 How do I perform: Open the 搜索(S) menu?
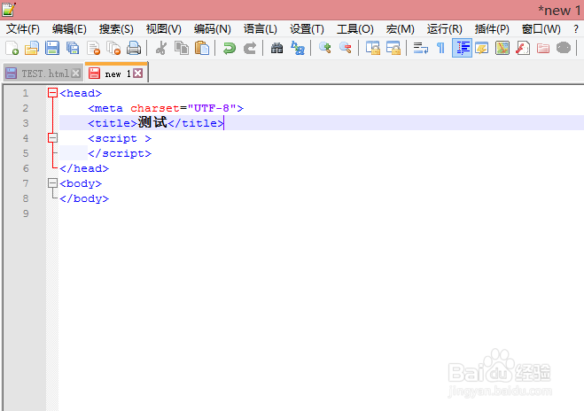point(116,28)
